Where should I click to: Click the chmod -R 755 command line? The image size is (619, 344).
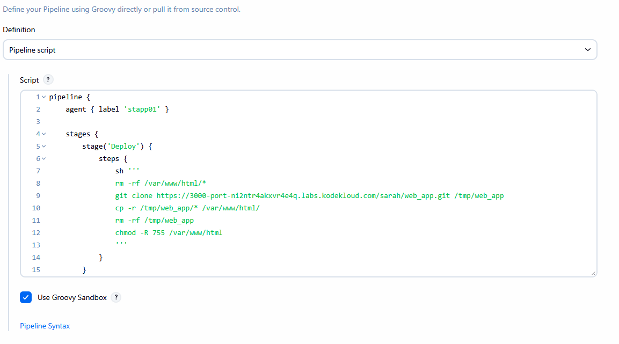click(x=169, y=233)
